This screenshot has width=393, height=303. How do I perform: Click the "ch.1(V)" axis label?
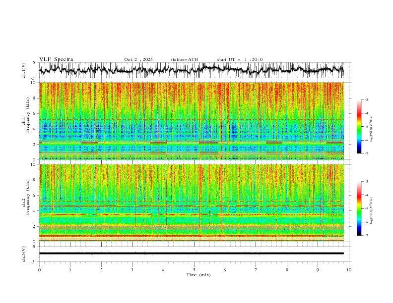point(24,70)
